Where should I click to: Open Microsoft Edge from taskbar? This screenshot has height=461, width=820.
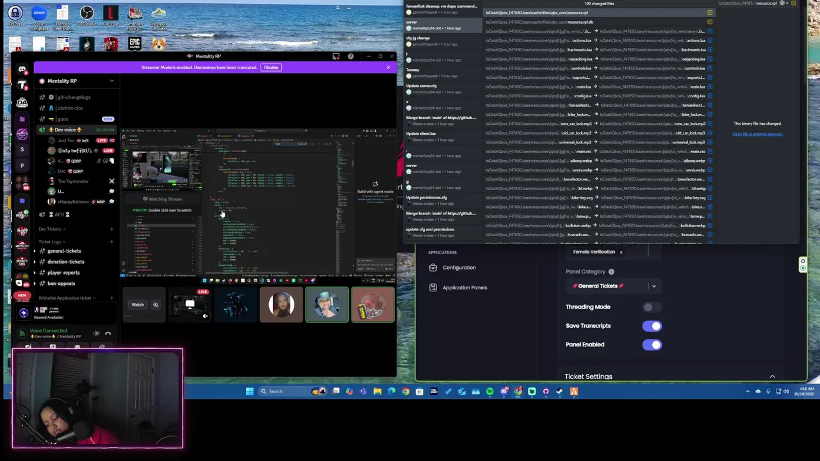(391, 391)
